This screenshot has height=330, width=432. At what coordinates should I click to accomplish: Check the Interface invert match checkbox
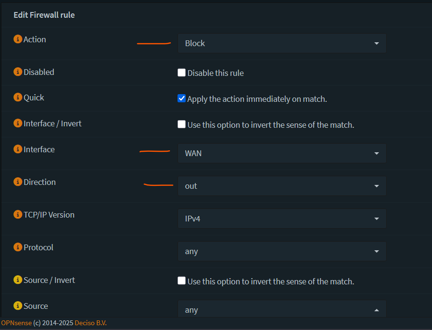(x=181, y=124)
